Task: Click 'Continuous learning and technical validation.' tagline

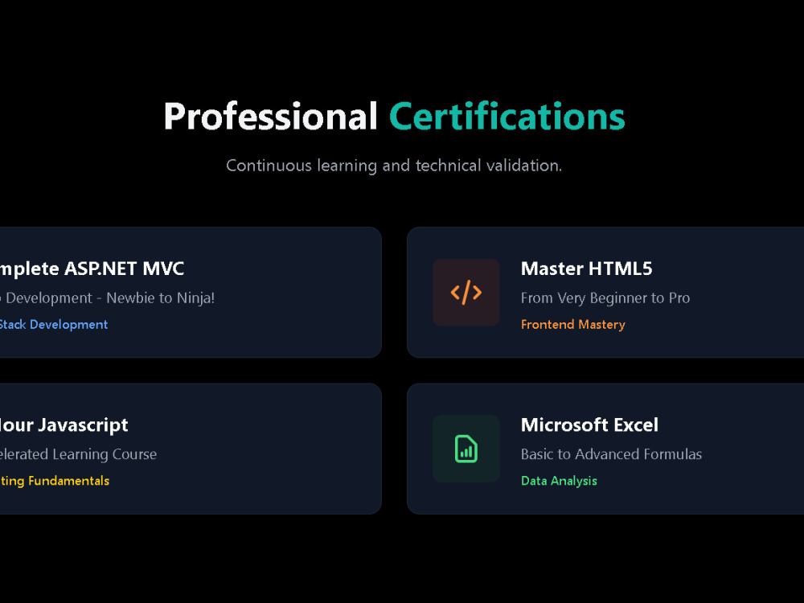Action: tap(394, 166)
